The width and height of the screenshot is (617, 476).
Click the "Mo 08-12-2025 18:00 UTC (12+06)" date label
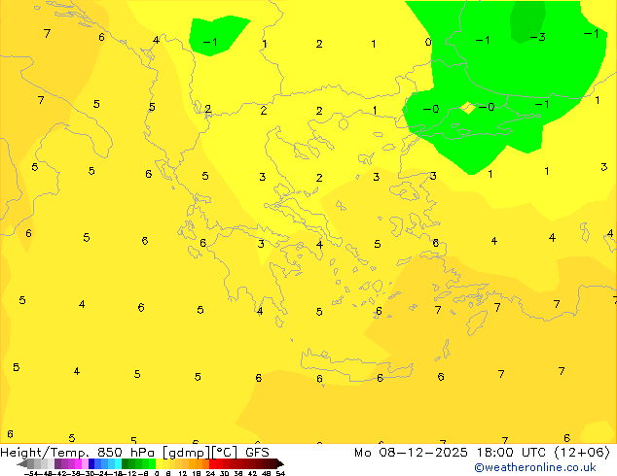482,453
